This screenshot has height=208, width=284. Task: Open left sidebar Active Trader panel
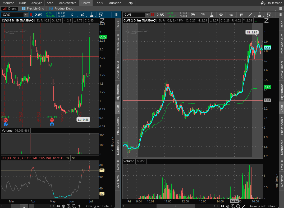pos(118,70)
